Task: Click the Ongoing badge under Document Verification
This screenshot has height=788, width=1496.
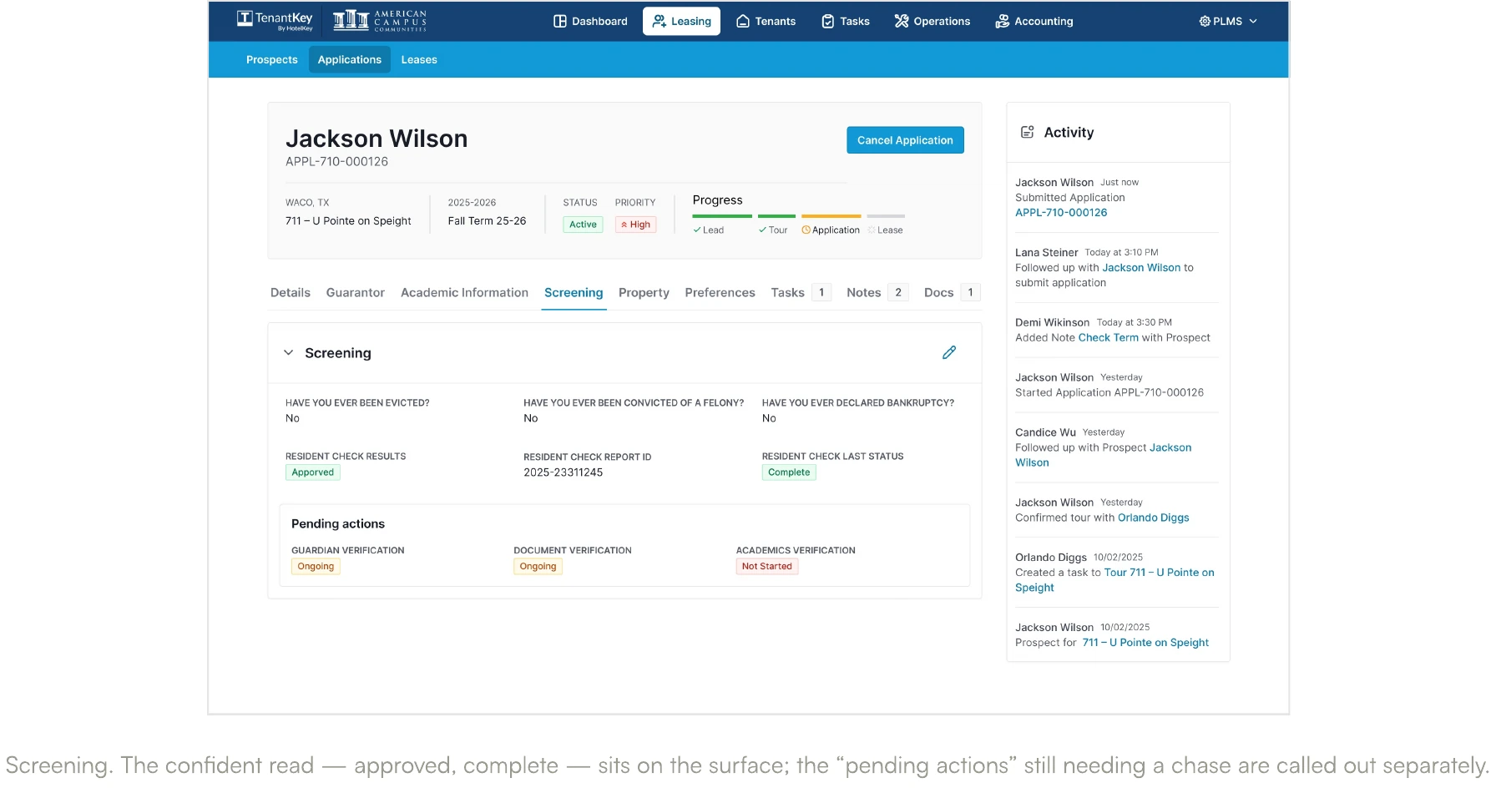Action: coord(538,567)
